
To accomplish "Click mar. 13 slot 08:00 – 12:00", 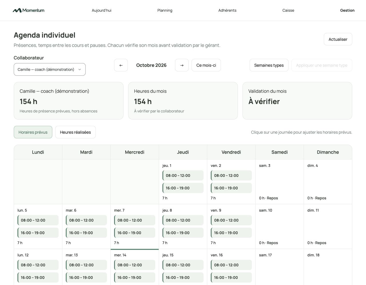I will tap(86, 265).
